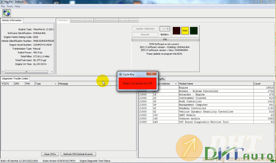Click the Engine Serial Number value

pos(42,45)
